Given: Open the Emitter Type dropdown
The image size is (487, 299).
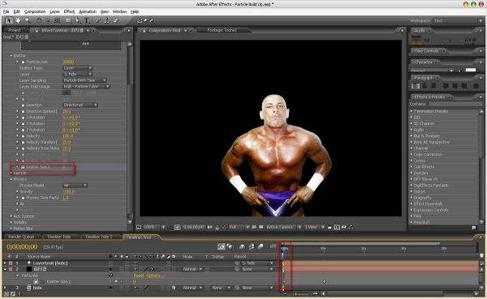Looking at the screenshot, I should (x=78, y=67).
